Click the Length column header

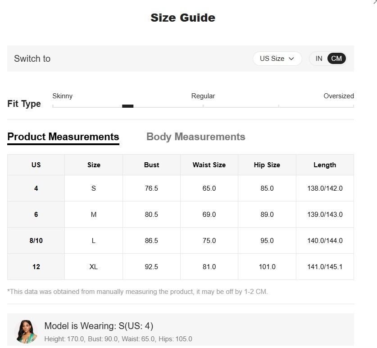(325, 165)
